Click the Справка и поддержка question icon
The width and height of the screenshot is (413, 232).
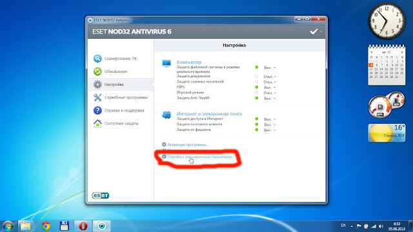pos(97,110)
